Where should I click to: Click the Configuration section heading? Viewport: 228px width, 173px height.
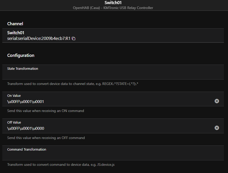pyautogui.click(x=21, y=55)
